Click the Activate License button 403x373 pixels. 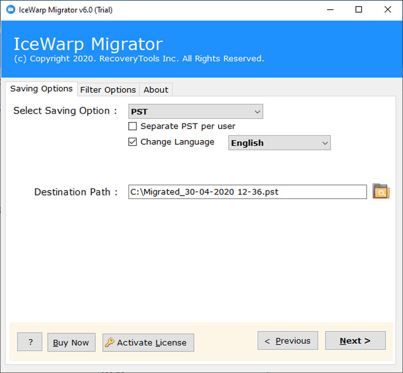(x=148, y=343)
